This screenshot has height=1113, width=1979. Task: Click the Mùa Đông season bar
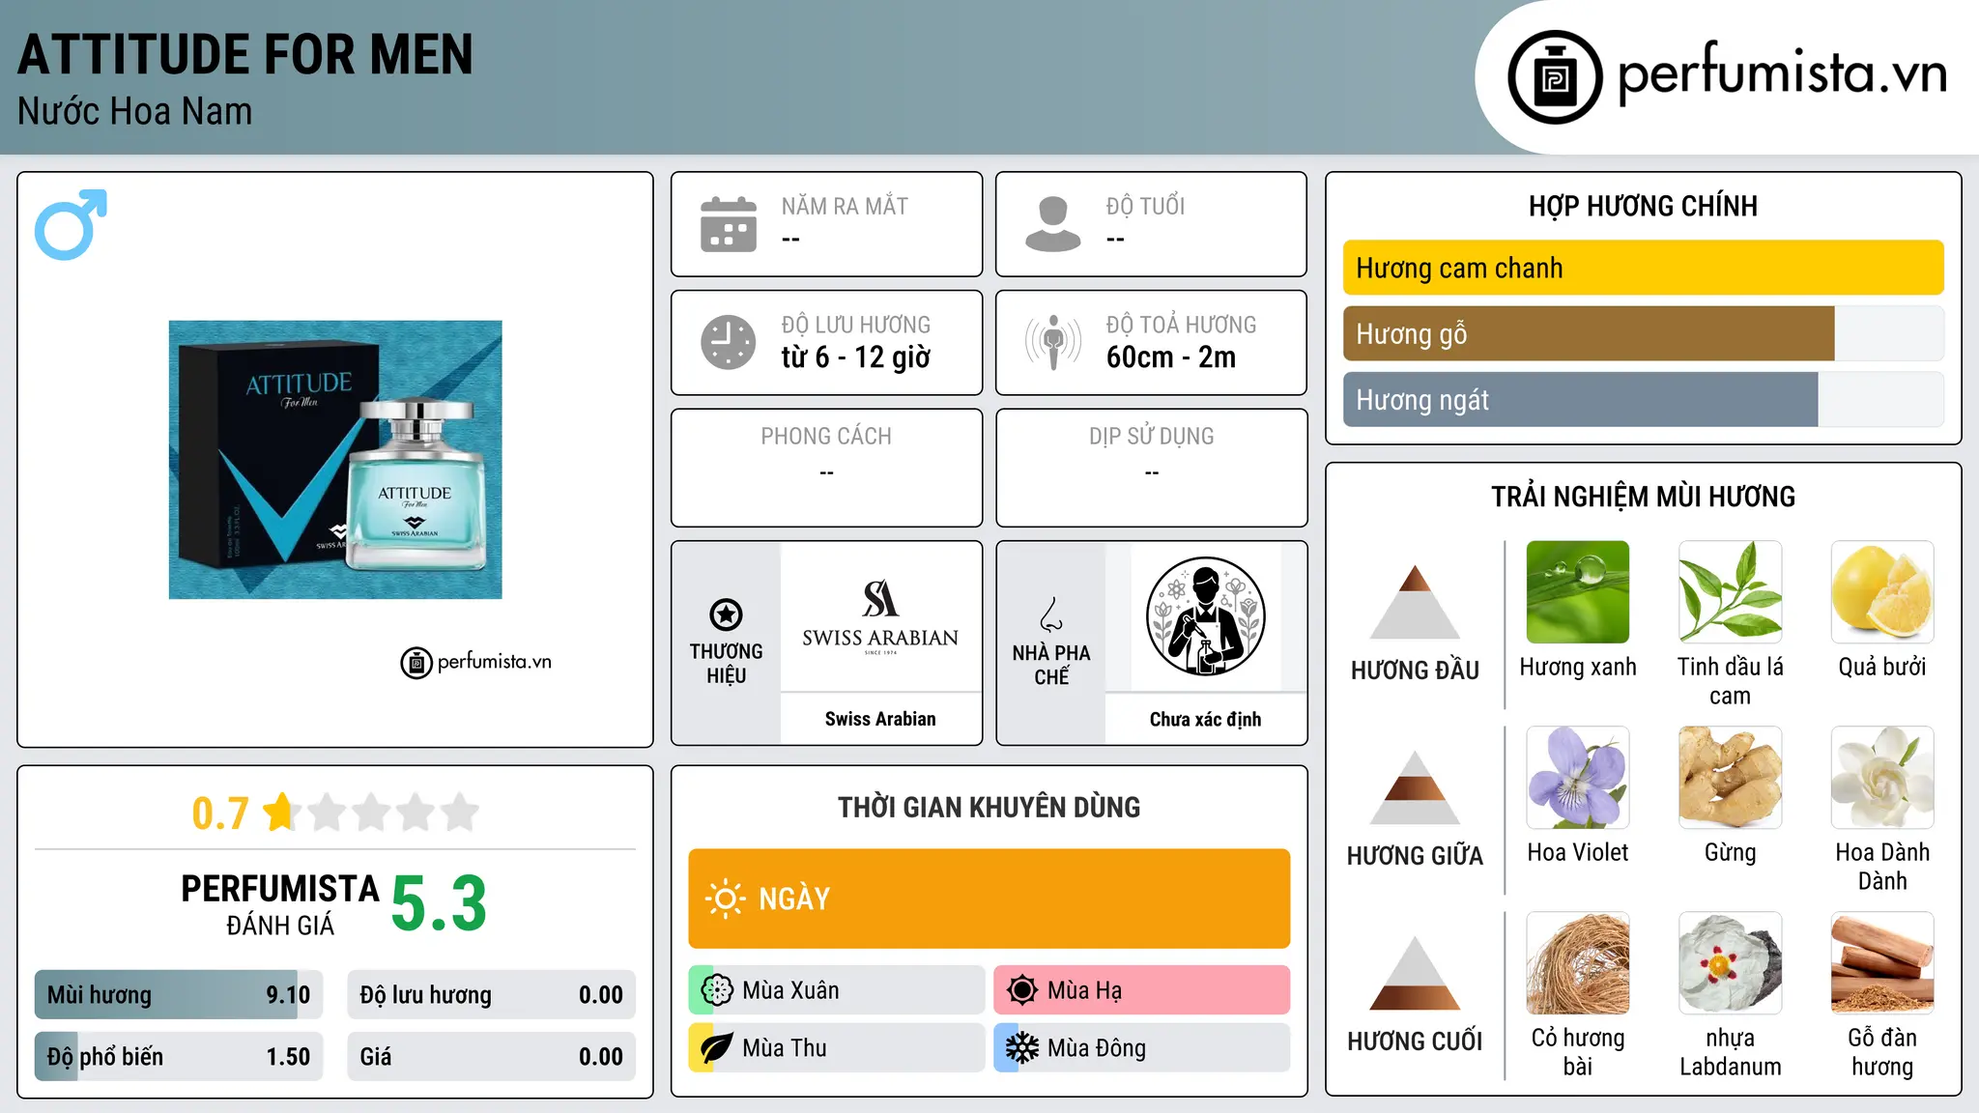pyautogui.click(x=1142, y=1048)
